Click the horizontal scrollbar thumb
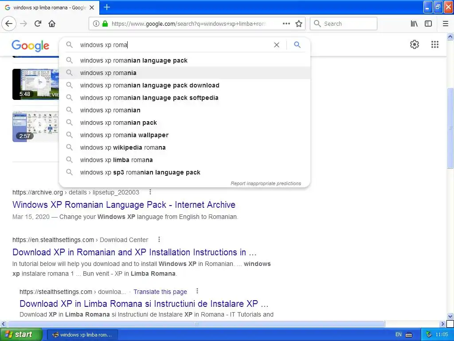 click(196, 324)
